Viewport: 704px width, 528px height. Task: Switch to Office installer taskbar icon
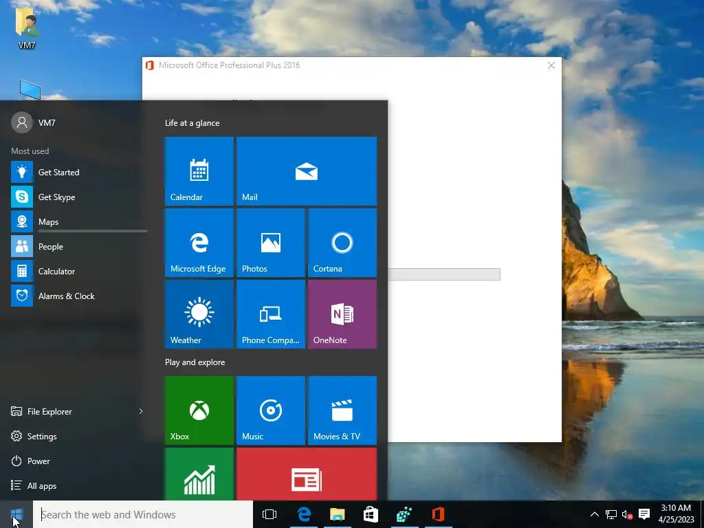coord(438,514)
